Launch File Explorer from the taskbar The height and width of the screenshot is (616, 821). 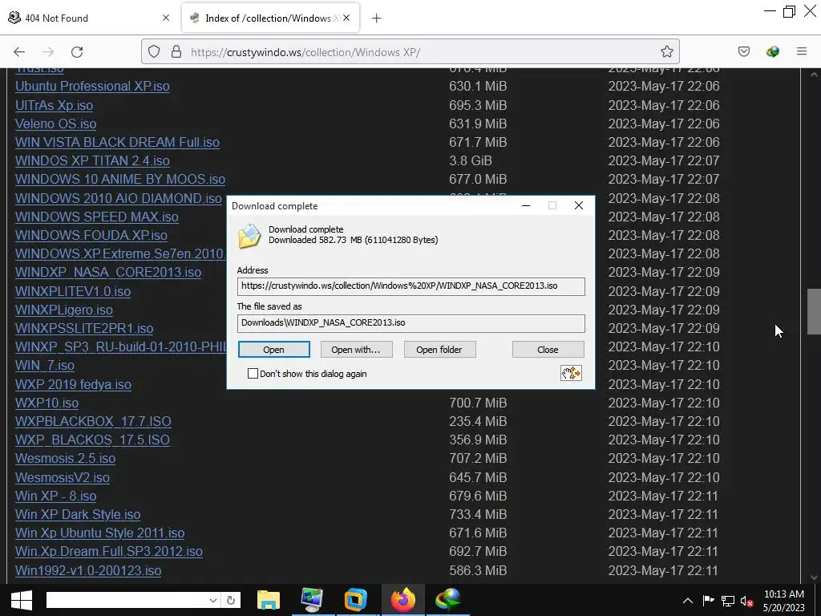click(269, 600)
